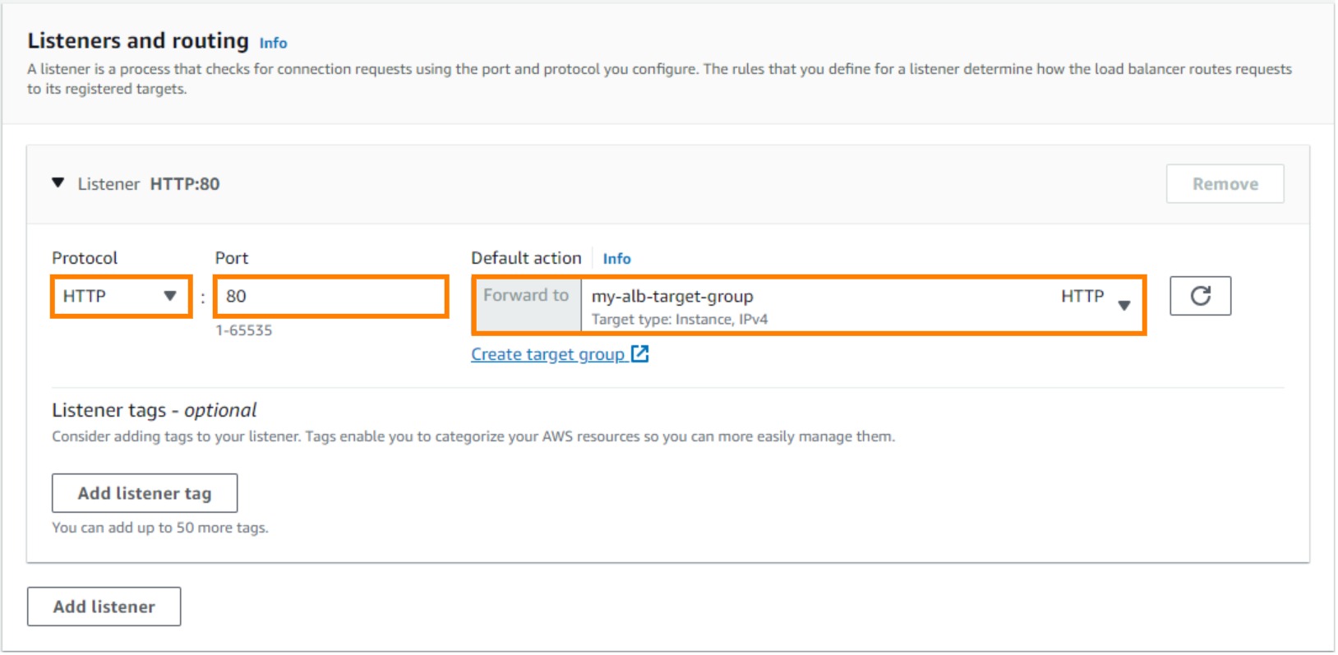Open Info link next to Default action

pos(616,259)
